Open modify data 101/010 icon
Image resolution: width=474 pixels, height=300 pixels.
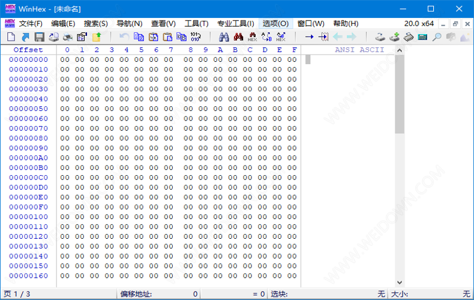tap(196, 37)
